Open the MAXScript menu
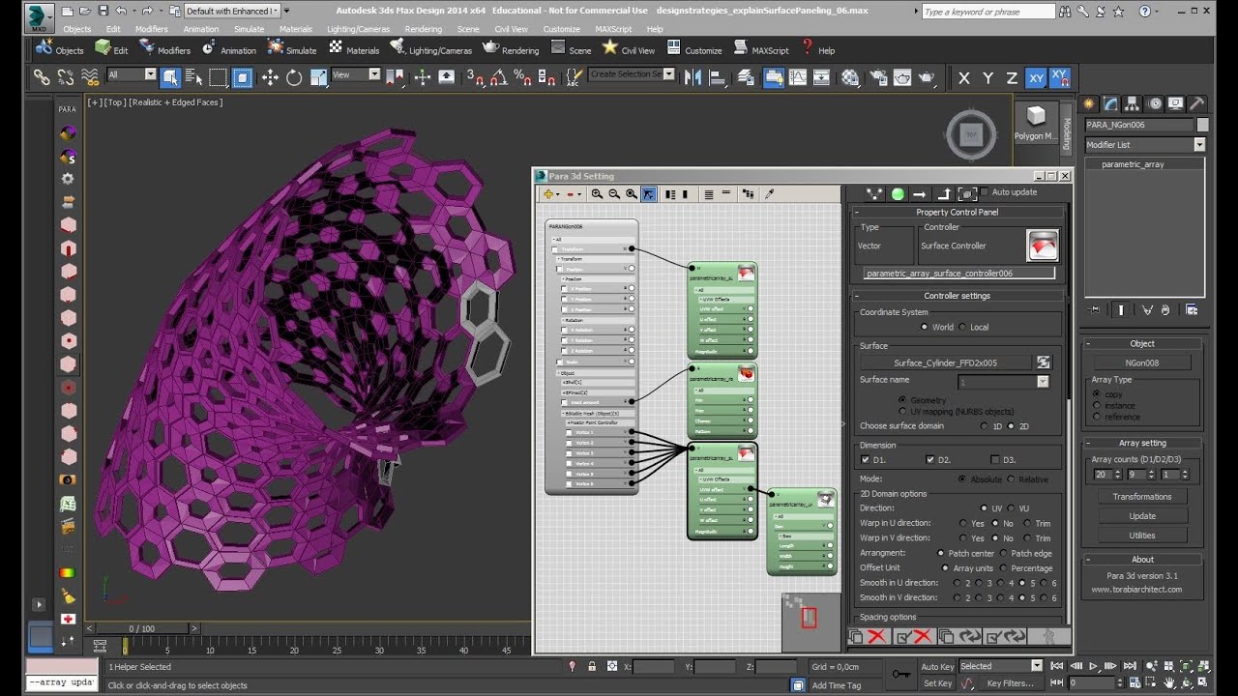The image size is (1238, 696). coord(613,29)
